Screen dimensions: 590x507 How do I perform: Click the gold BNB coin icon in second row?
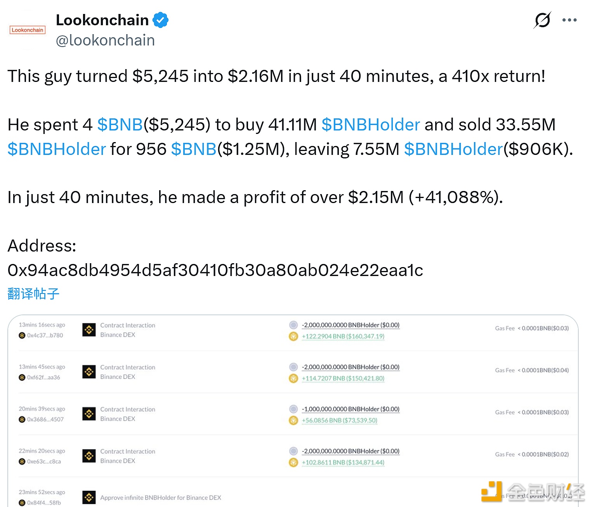click(293, 378)
